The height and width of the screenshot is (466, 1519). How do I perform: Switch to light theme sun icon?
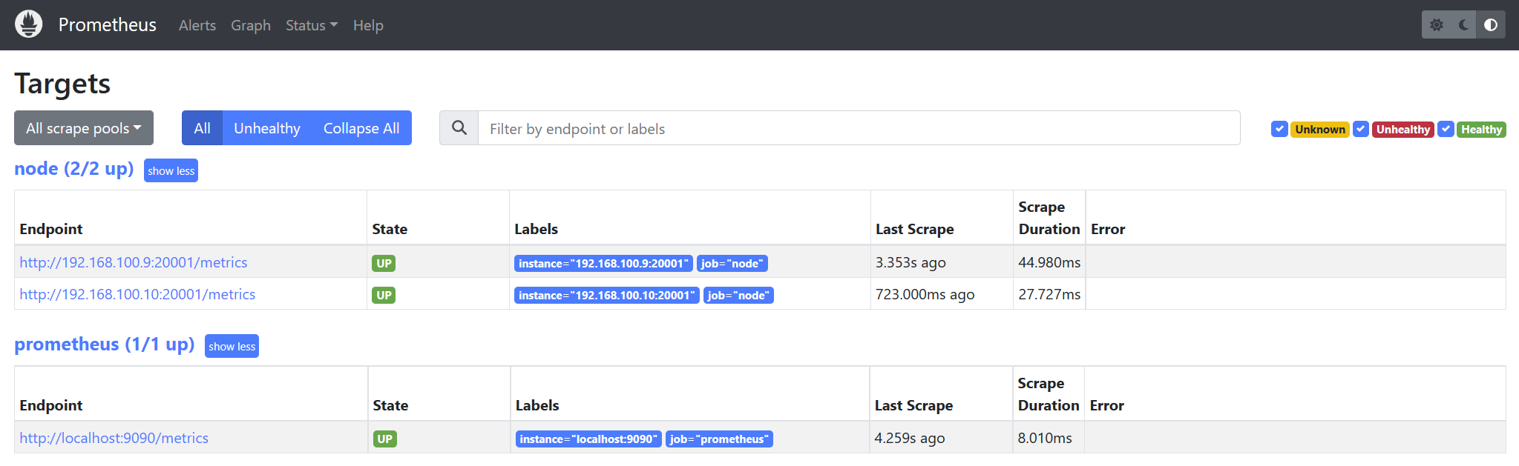point(1437,25)
